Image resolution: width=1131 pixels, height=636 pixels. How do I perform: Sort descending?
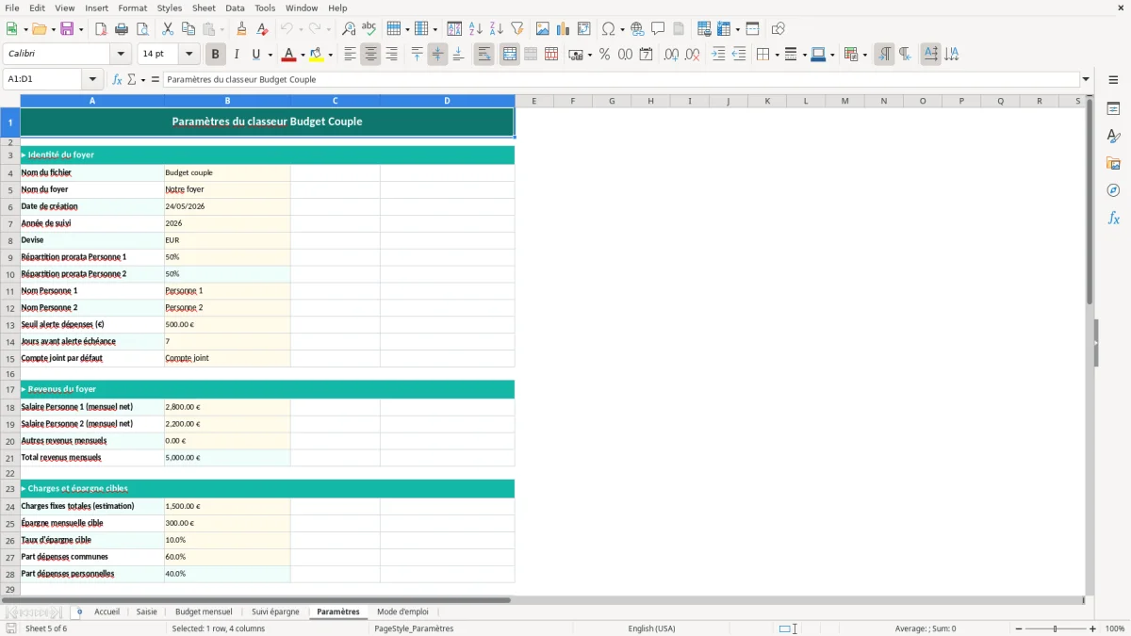pos(497,29)
